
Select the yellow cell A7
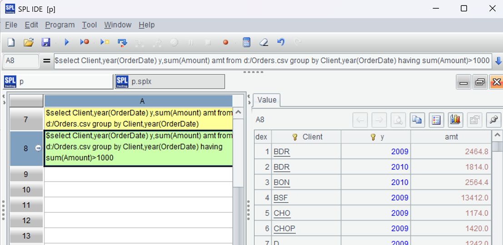point(139,119)
